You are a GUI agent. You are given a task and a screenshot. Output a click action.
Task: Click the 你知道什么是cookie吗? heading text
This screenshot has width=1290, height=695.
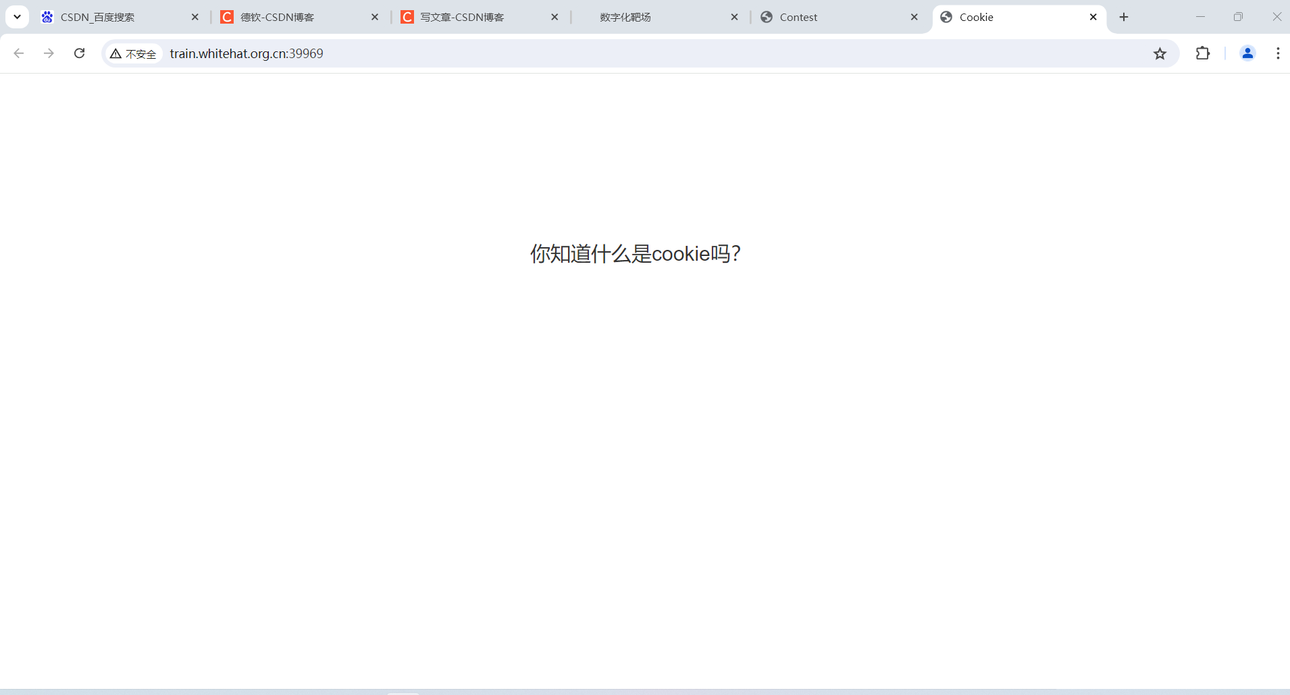(636, 254)
